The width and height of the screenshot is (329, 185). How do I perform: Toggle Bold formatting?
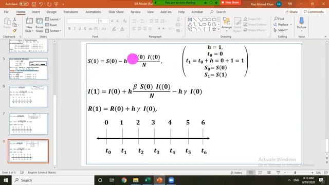point(69,29)
